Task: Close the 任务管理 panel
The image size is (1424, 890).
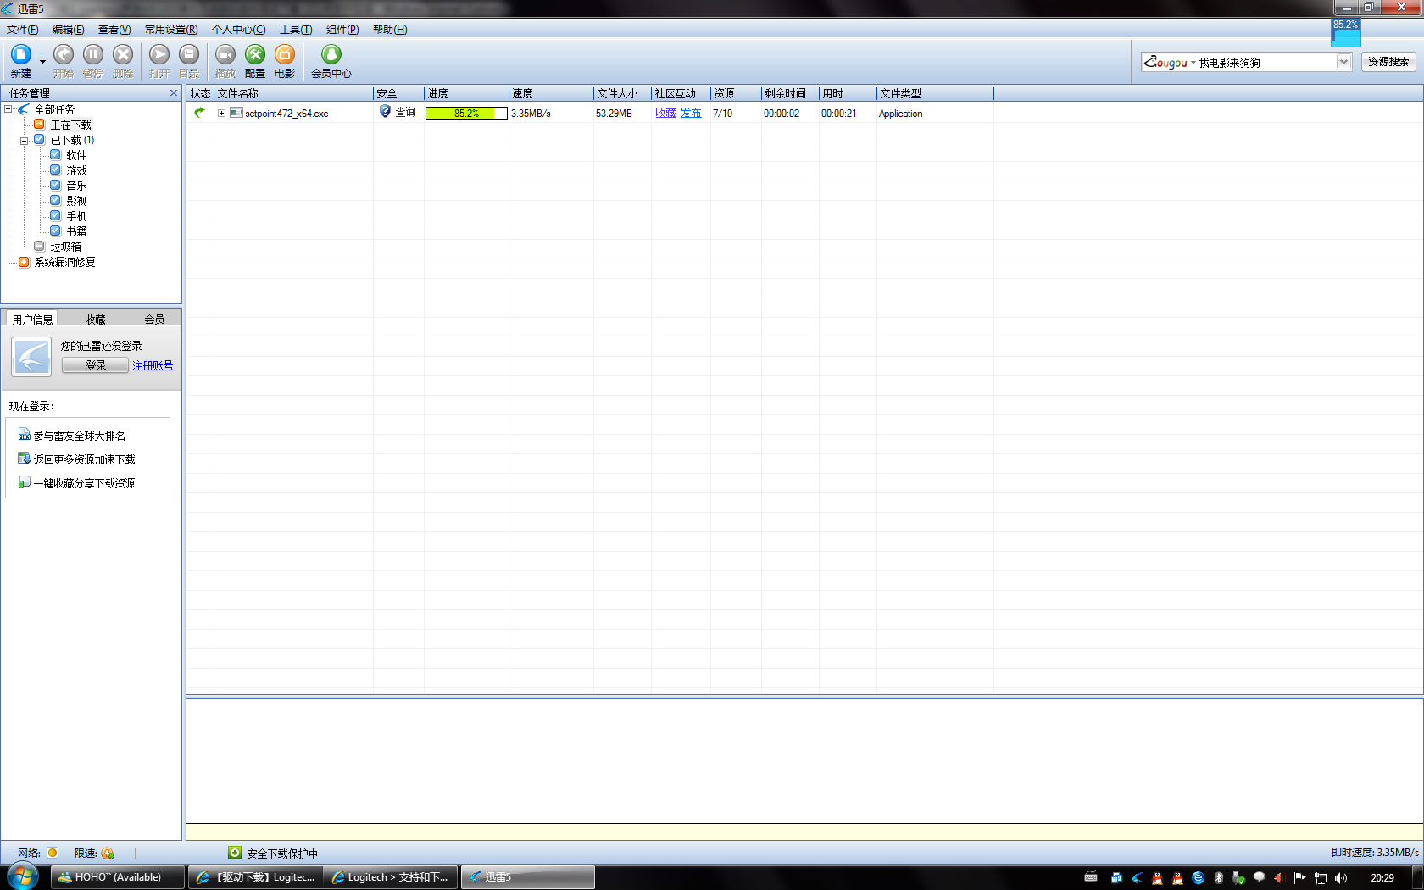Action: click(174, 93)
